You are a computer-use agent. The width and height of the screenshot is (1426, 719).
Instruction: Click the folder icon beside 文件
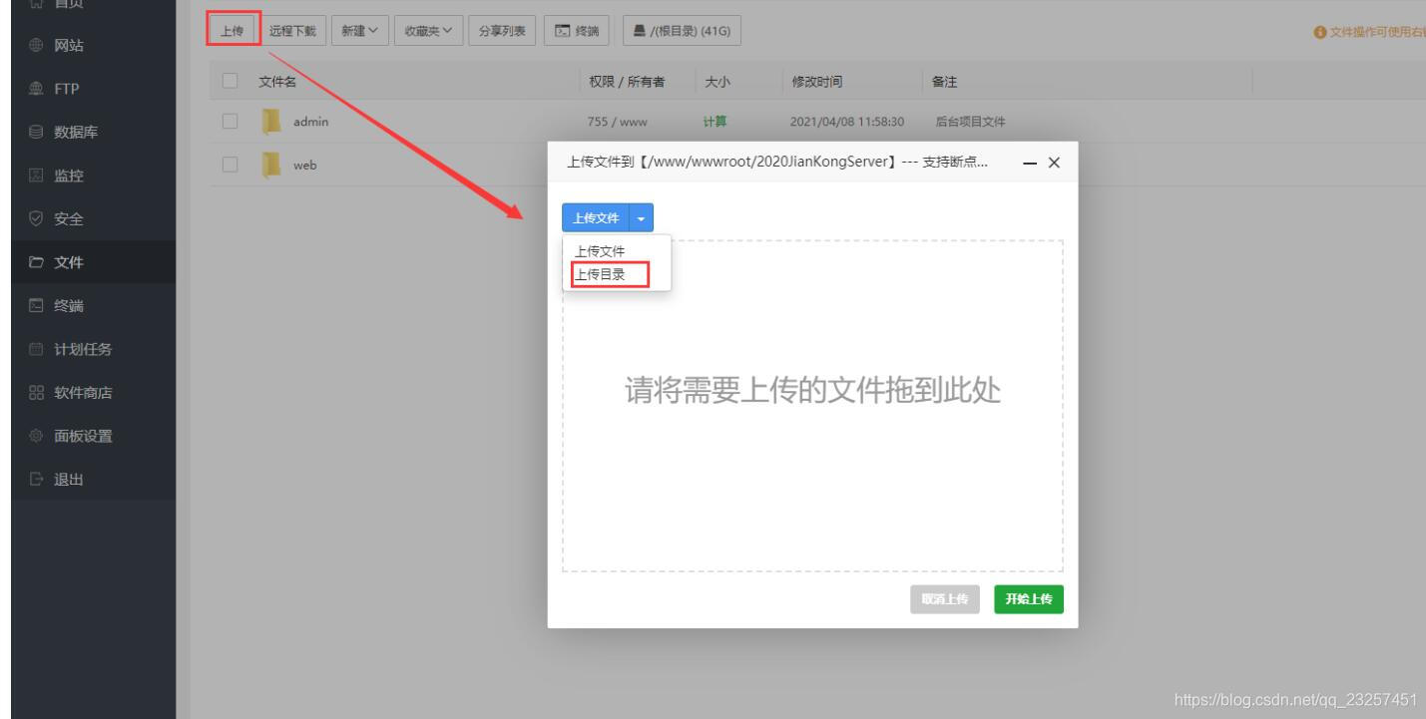point(38,262)
